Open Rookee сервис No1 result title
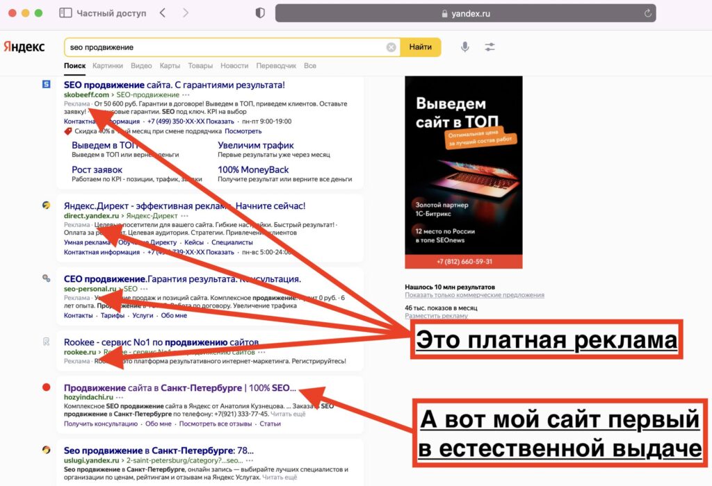712x486 pixels. (161, 342)
